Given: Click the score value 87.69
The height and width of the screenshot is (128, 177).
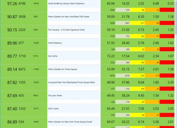Looking at the screenshot, I should [x=12, y=96].
